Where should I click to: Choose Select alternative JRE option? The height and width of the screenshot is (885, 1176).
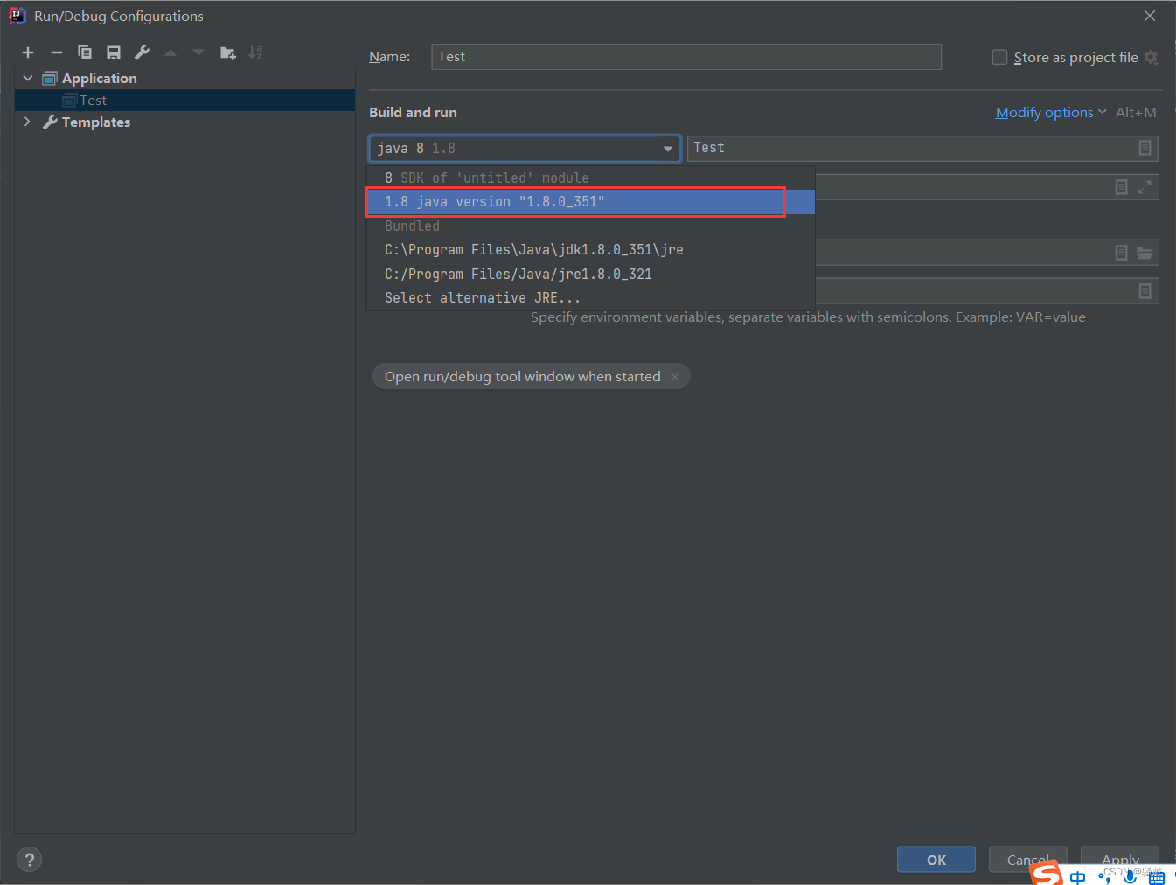tap(482, 297)
